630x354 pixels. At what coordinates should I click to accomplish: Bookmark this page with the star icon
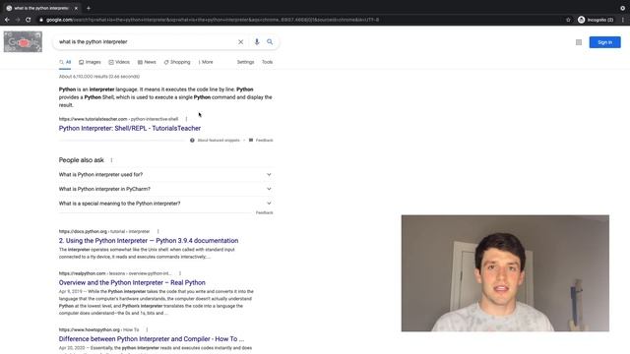568,20
